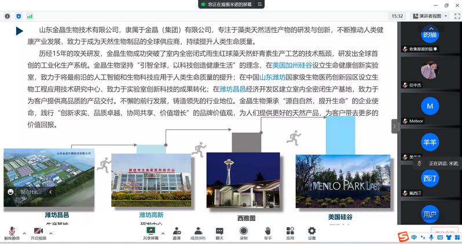Image resolution: width=462 pixels, height=244 pixels.
Task: Expand audio options arrow beside 解除静音
Action: [24, 234]
